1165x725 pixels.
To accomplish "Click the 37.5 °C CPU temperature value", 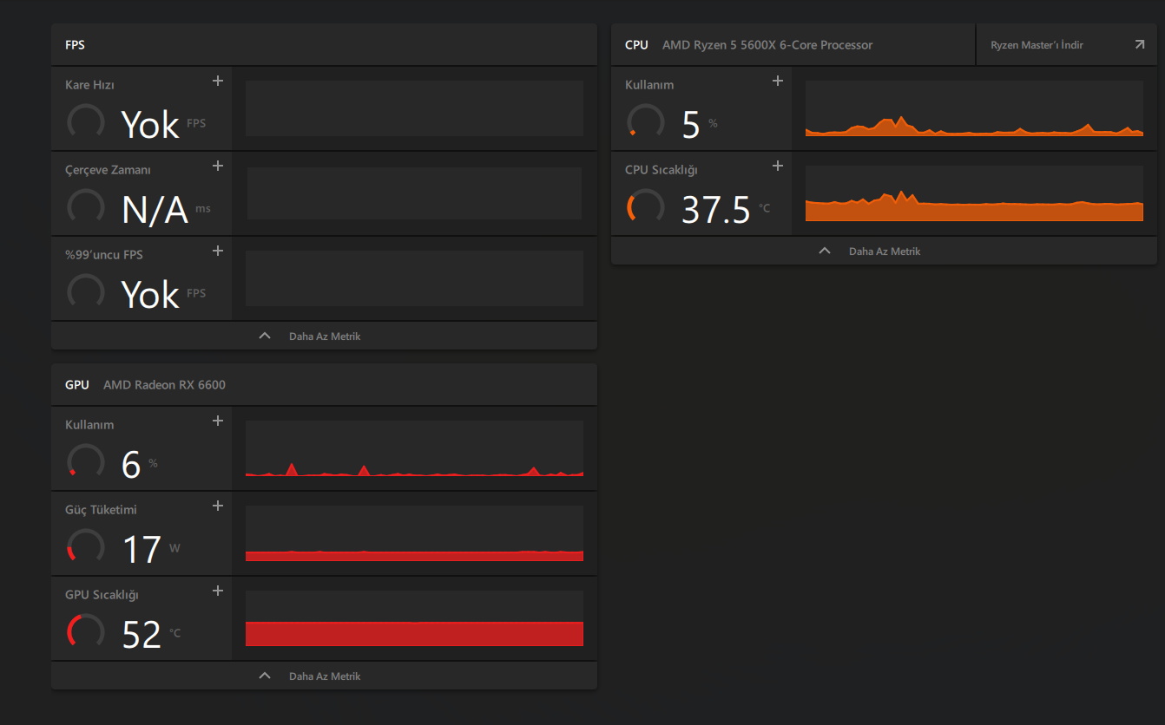I will [x=726, y=210].
